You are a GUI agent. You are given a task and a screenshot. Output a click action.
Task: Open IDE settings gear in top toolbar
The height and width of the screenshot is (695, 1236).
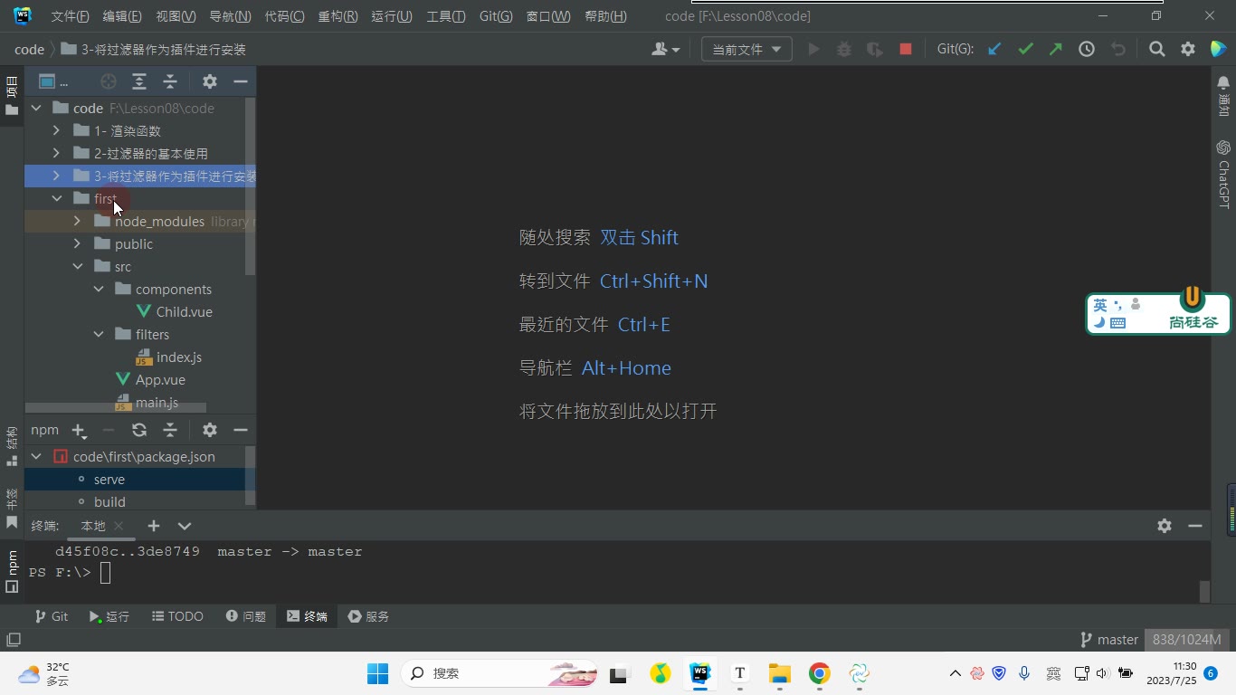pyautogui.click(x=1188, y=50)
